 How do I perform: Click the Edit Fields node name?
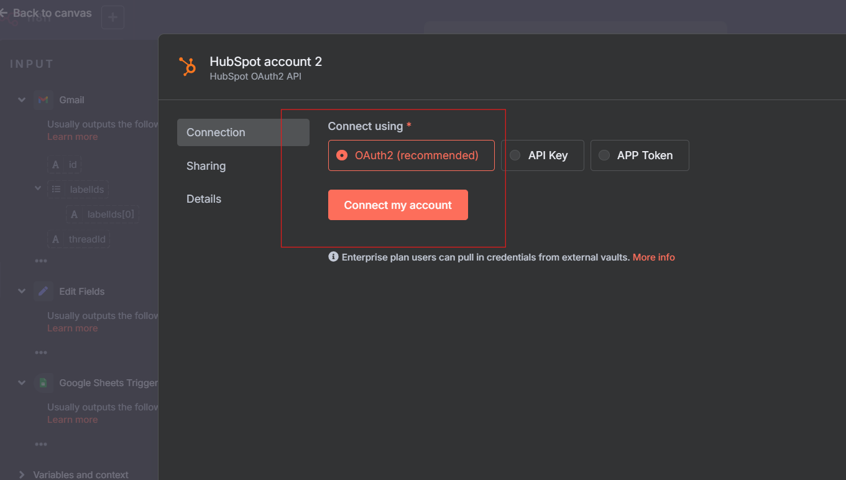(82, 291)
